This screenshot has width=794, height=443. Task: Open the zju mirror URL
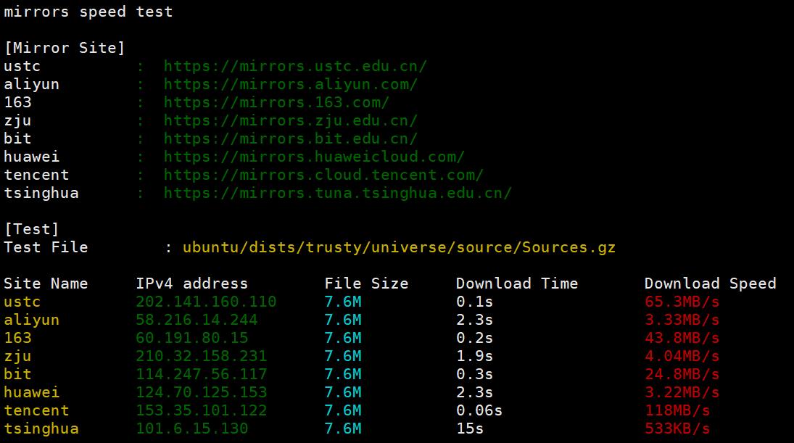pos(291,121)
